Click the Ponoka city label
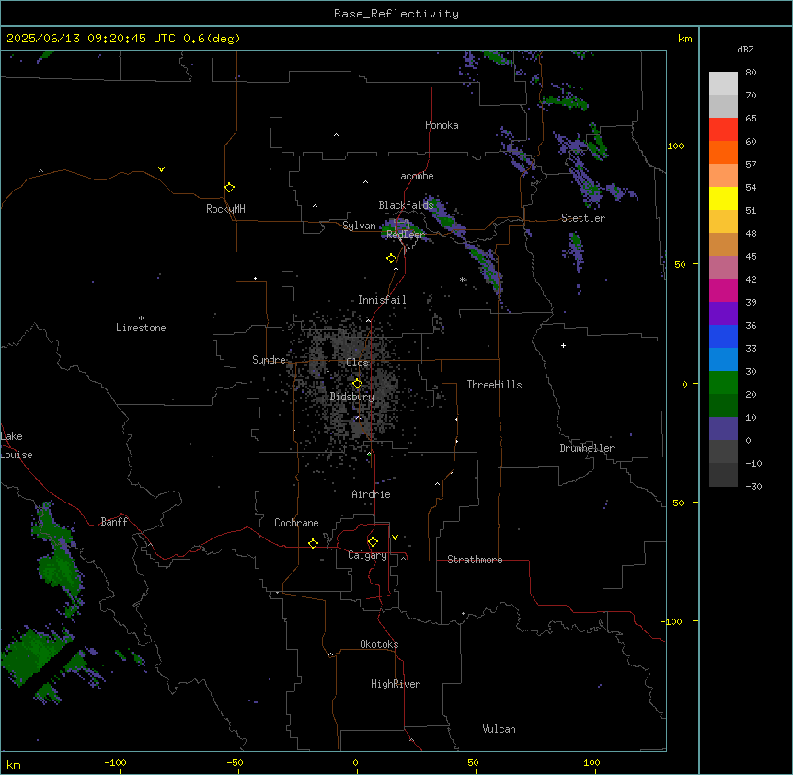 (442, 125)
